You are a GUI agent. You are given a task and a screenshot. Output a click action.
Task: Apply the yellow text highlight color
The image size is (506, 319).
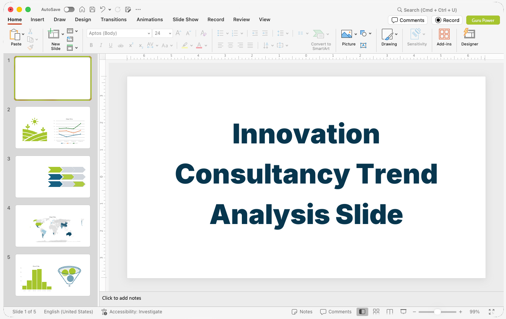[185, 45]
